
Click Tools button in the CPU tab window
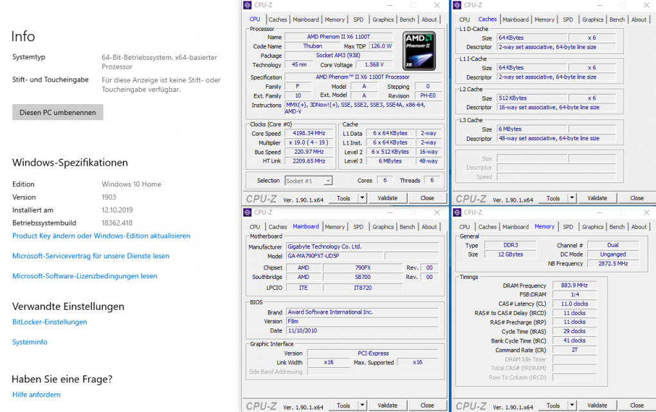(343, 198)
